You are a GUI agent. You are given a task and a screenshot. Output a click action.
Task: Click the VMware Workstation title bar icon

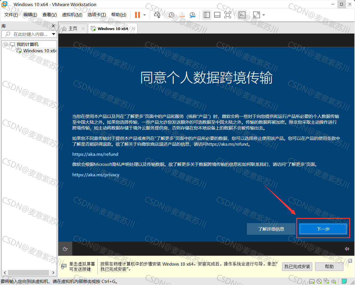pos(4,4)
